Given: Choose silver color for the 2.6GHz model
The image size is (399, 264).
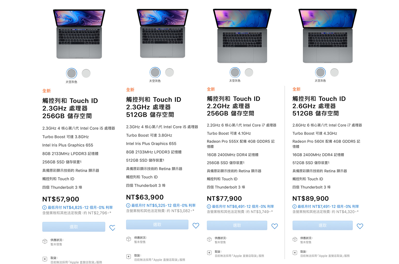Looking at the screenshot, I should 334,72.
